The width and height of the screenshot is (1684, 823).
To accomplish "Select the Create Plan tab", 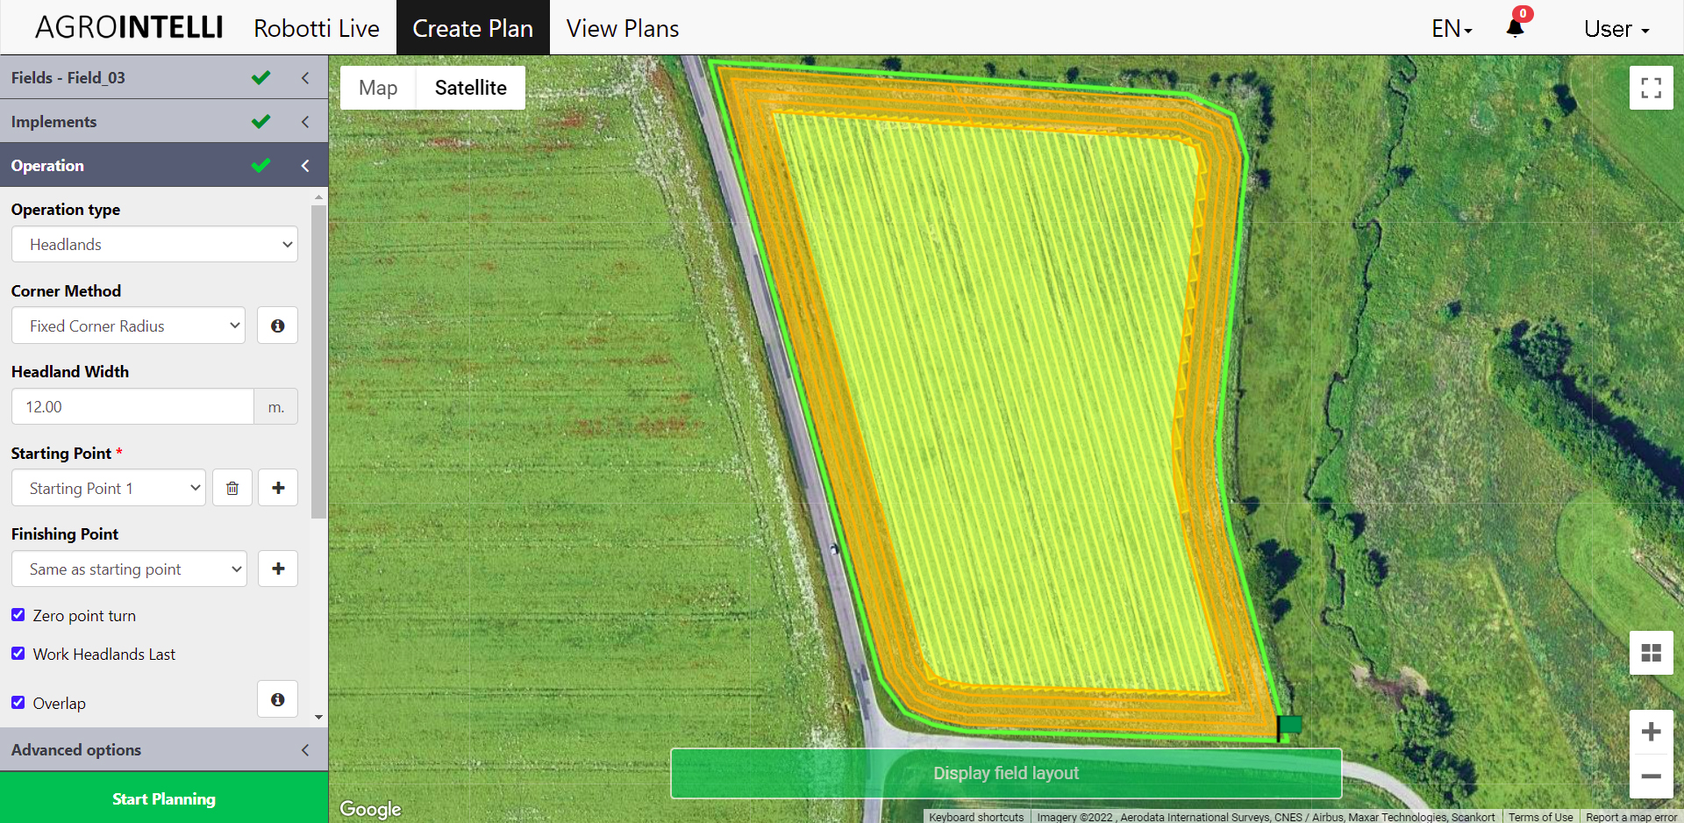I will (473, 28).
